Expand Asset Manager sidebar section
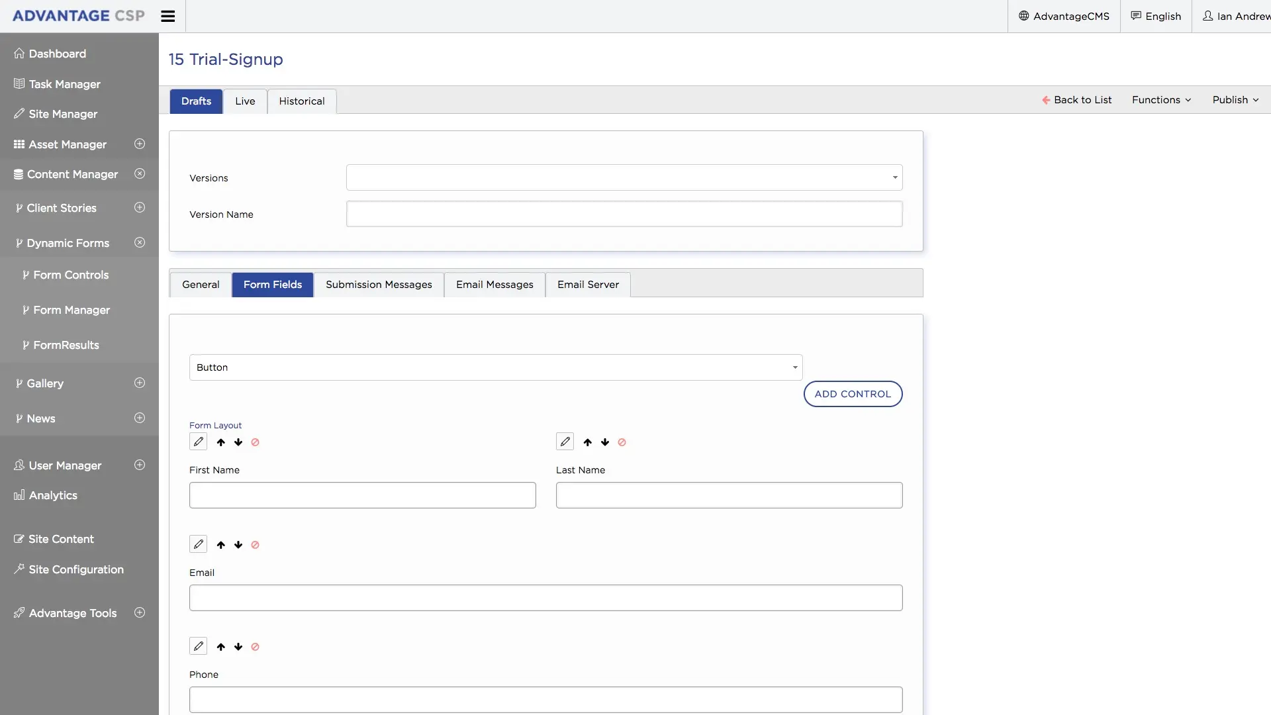1271x715 pixels. [x=140, y=144]
